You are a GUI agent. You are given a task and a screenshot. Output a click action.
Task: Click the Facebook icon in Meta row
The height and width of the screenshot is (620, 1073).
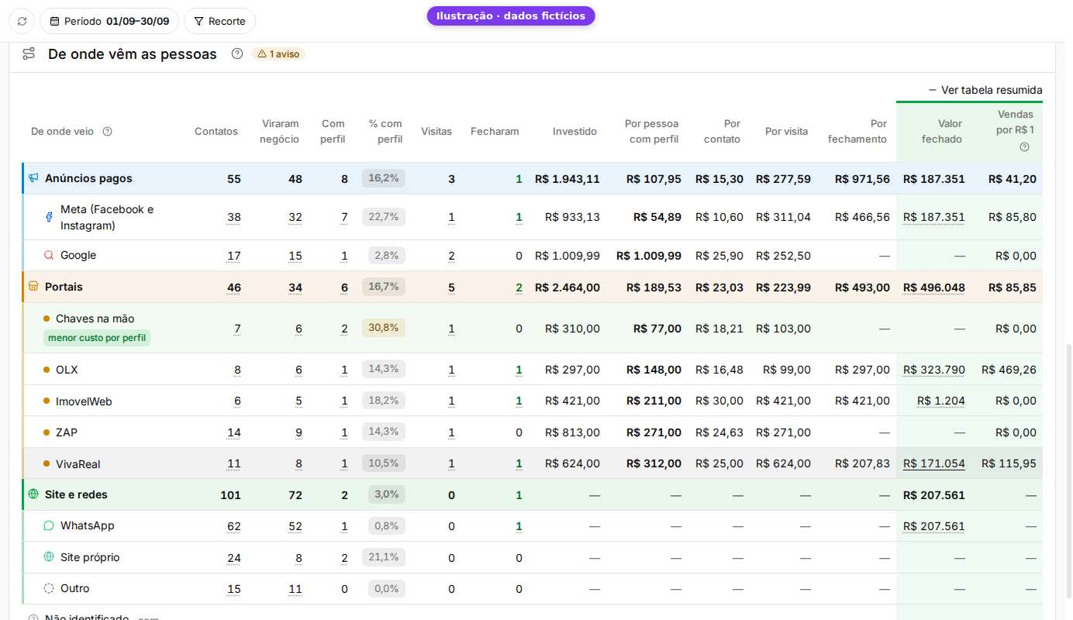point(49,217)
